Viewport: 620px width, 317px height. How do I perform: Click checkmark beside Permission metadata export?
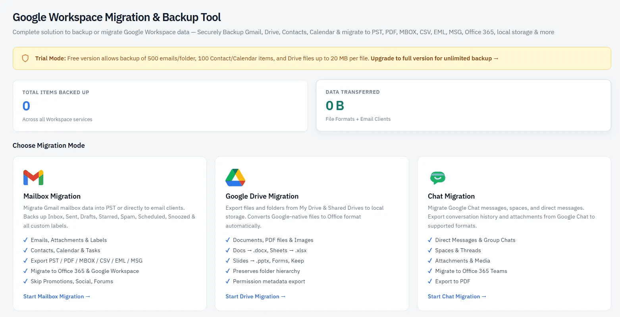pyautogui.click(x=228, y=281)
